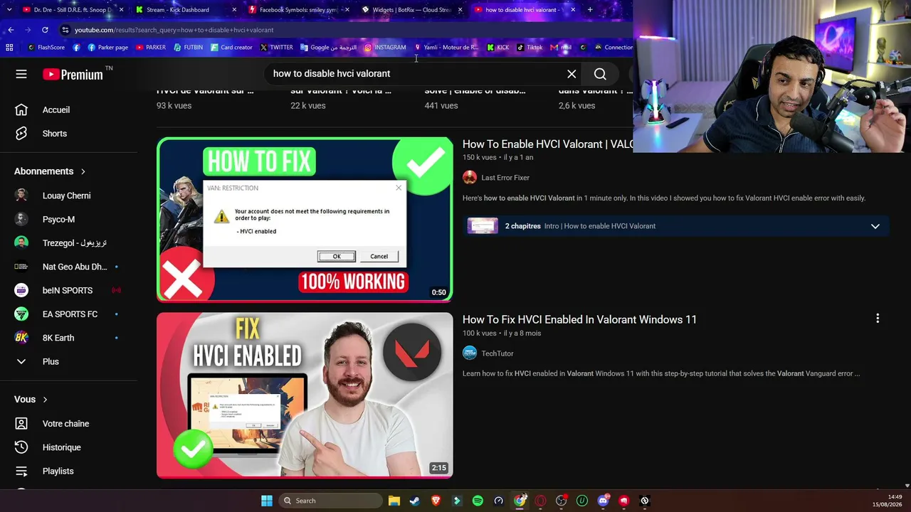
Task: Open Discord from the taskbar
Action: (x=604, y=501)
